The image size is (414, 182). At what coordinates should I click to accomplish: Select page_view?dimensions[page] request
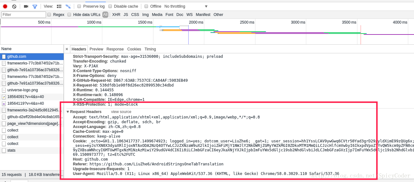32,124
